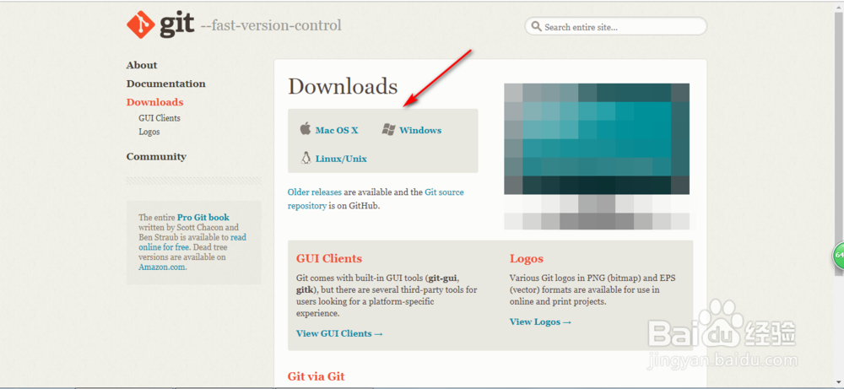Open the Pro Git book link
The image size is (844, 389).
point(203,218)
